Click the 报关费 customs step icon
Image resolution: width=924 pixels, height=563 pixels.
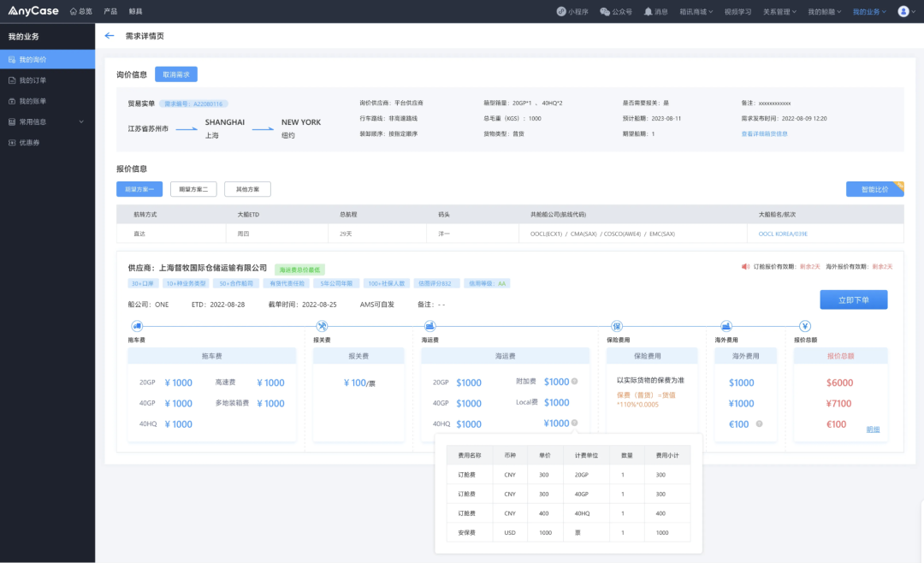pyautogui.click(x=322, y=325)
